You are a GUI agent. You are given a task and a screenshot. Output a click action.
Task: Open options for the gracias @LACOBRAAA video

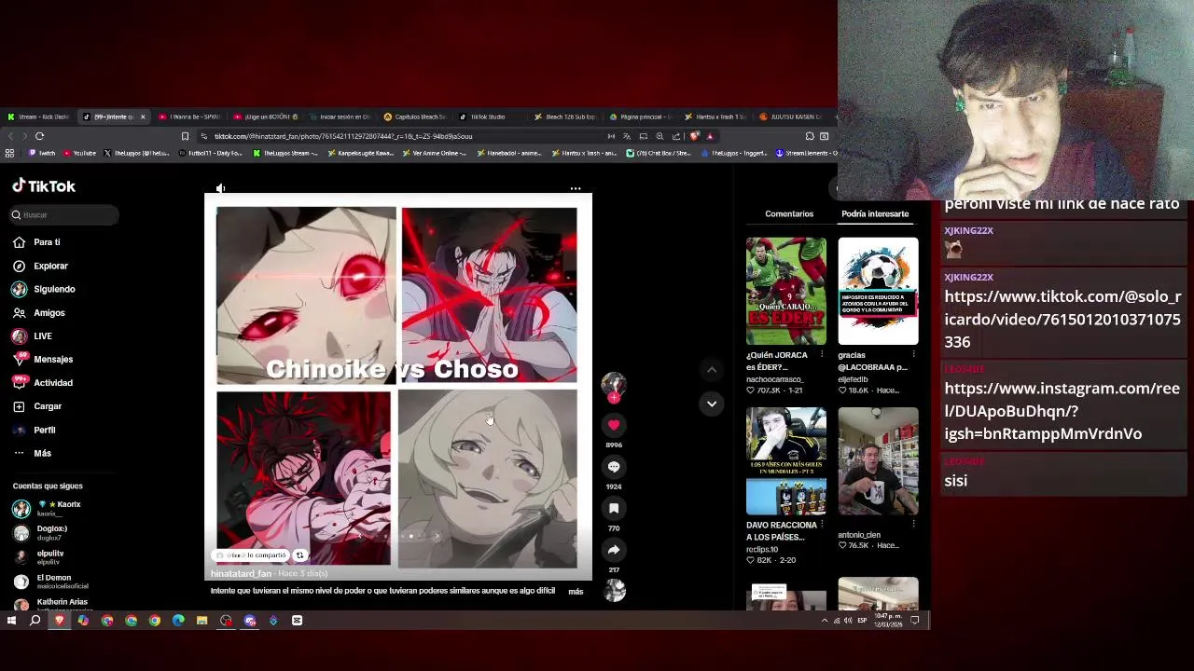point(913,355)
